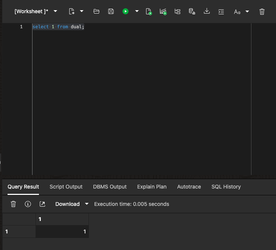The image size is (276, 250).
Task: Open a file using the folder icon
Action: click(96, 12)
